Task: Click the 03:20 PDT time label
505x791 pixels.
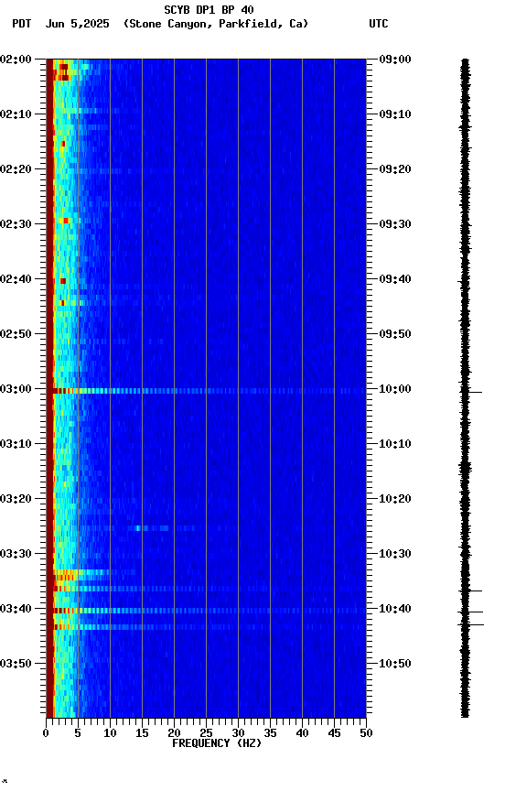Action: click(16, 499)
